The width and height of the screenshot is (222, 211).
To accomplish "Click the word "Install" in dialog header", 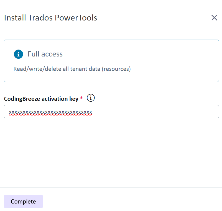I will tap(15, 18).
